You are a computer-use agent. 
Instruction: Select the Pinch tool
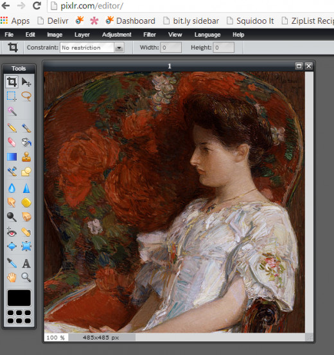click(x=26, y=246)
